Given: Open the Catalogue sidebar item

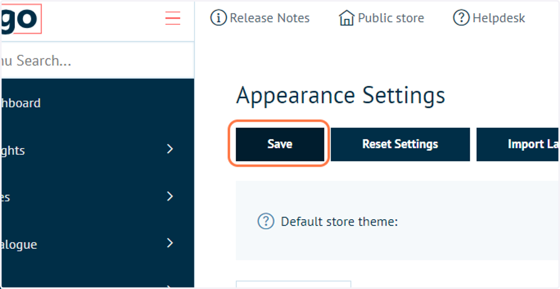Looking at the screenshot, I should [97, 244].
